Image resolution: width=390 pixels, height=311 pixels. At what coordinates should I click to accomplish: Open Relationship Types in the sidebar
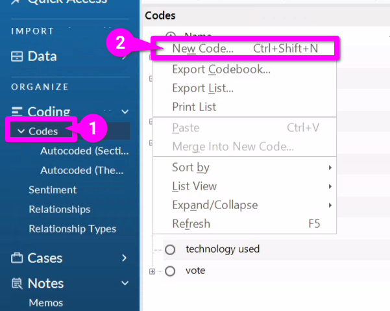72,229
